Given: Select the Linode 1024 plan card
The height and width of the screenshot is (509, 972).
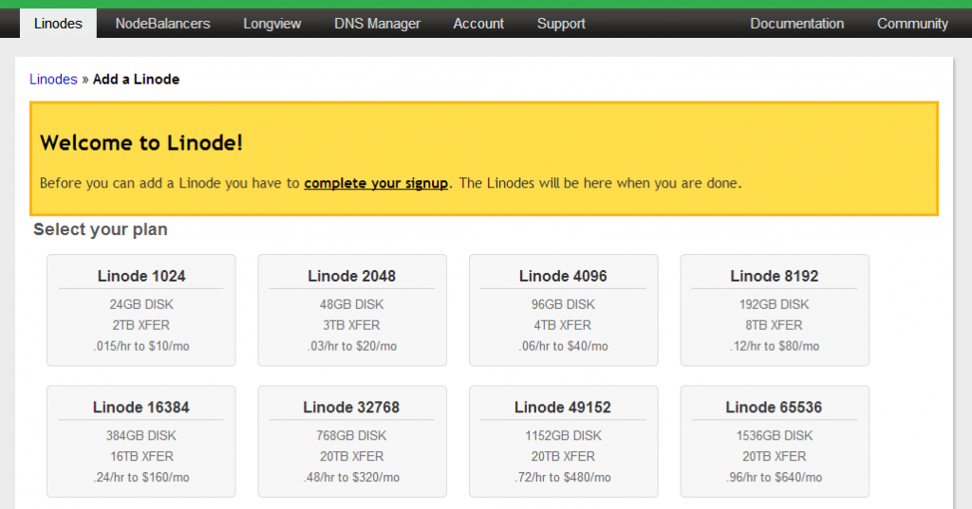Looking at the screenshot, I should [x=141, y=310].
